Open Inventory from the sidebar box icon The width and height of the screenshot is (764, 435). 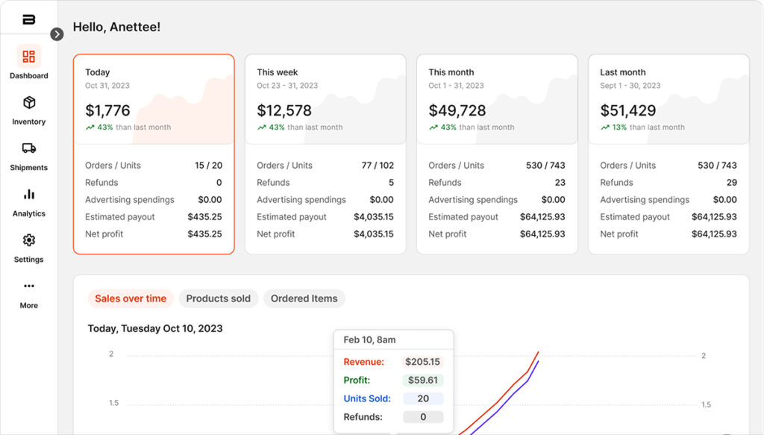(28, 103)
